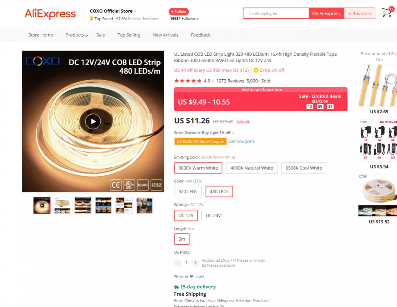The height and width of the screenshot is (307, 397).
Task: Choose DC 24V wattage option
Action: (213, 215)
